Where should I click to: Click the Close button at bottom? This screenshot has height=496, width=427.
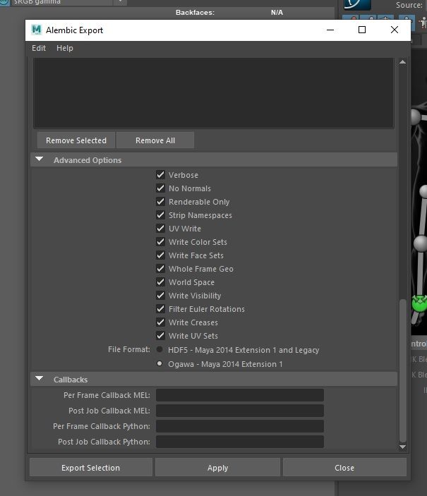click(x=344, y=467)
